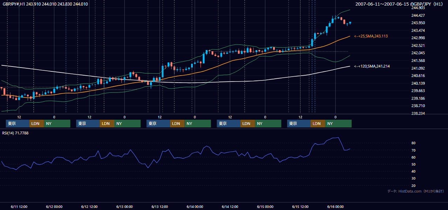The height and width of the screenshot is (210, 448).
Task: Click the 238.710 price axis label
Action: [418, 106]
